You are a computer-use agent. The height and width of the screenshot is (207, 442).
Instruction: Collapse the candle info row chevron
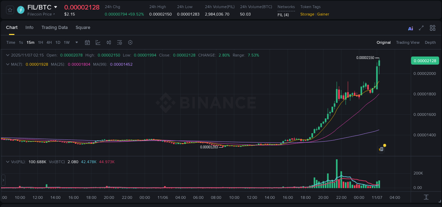(8, 55)
